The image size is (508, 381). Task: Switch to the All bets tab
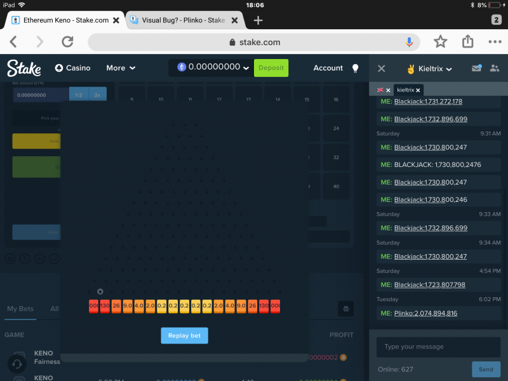pyautogui.click(x=55, y=309)
